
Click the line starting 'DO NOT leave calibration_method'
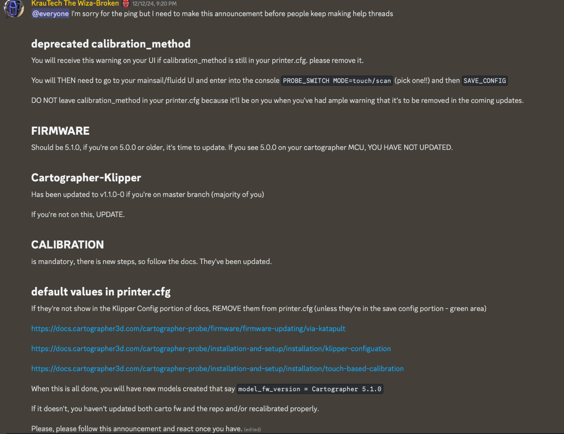coord(277,101)
